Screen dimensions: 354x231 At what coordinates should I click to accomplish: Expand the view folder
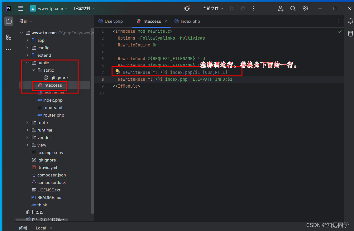[27, 145]
